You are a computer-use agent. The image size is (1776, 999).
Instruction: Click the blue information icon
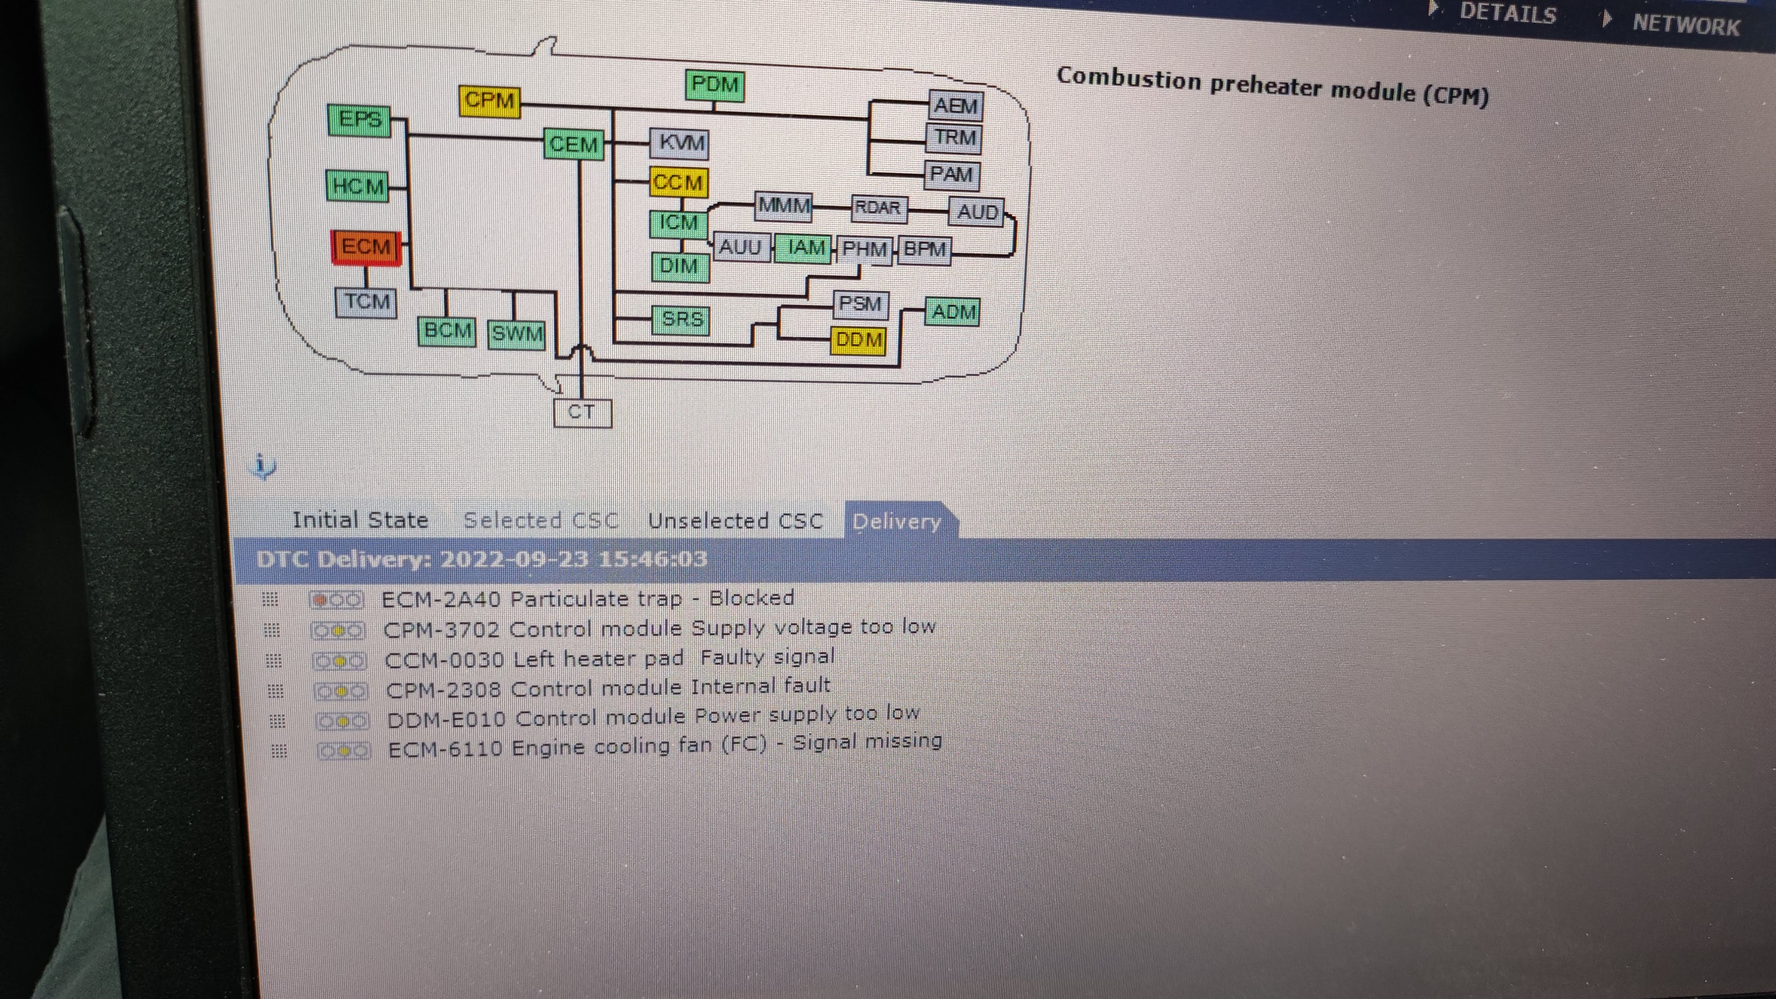[x=263, y=467]
